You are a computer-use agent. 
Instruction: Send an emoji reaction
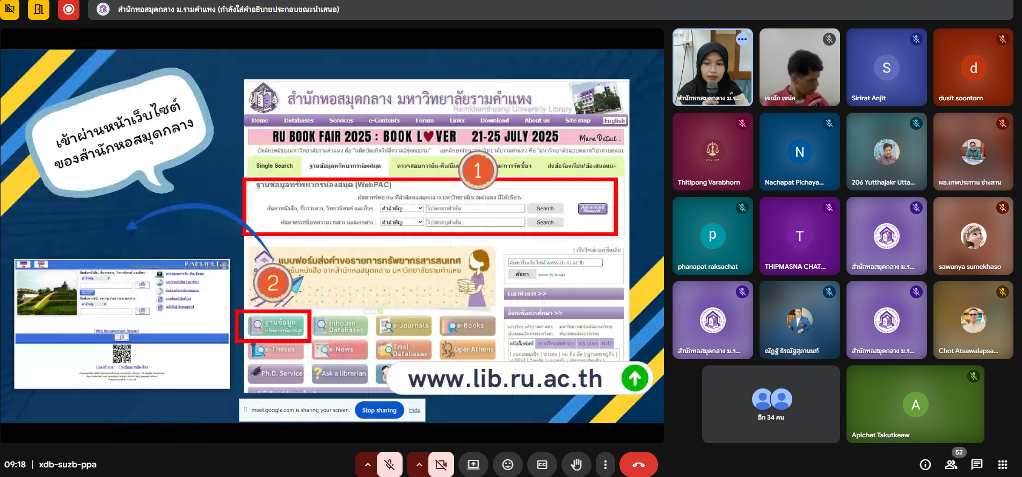pyautogui.click(x=508, y=465)
